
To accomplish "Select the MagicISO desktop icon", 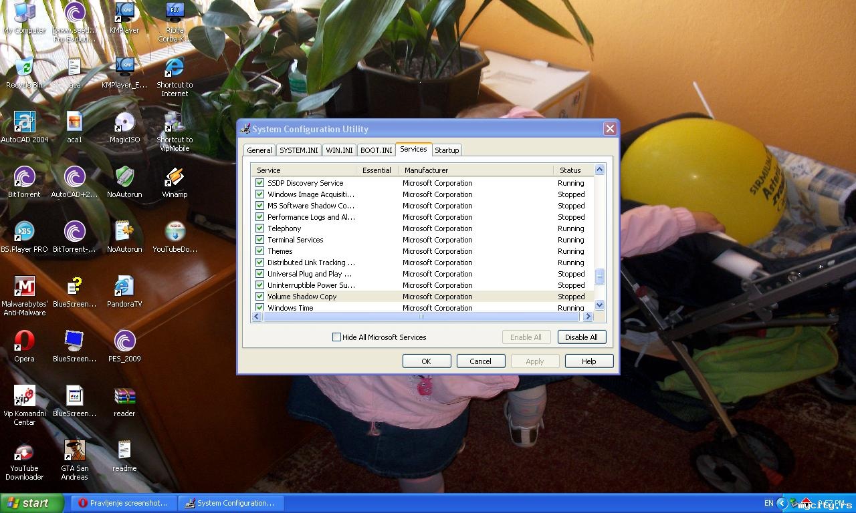I will click(x=124, y=127).
